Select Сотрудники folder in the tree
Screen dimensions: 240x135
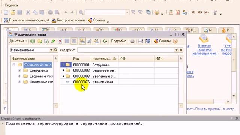point(38,70)
